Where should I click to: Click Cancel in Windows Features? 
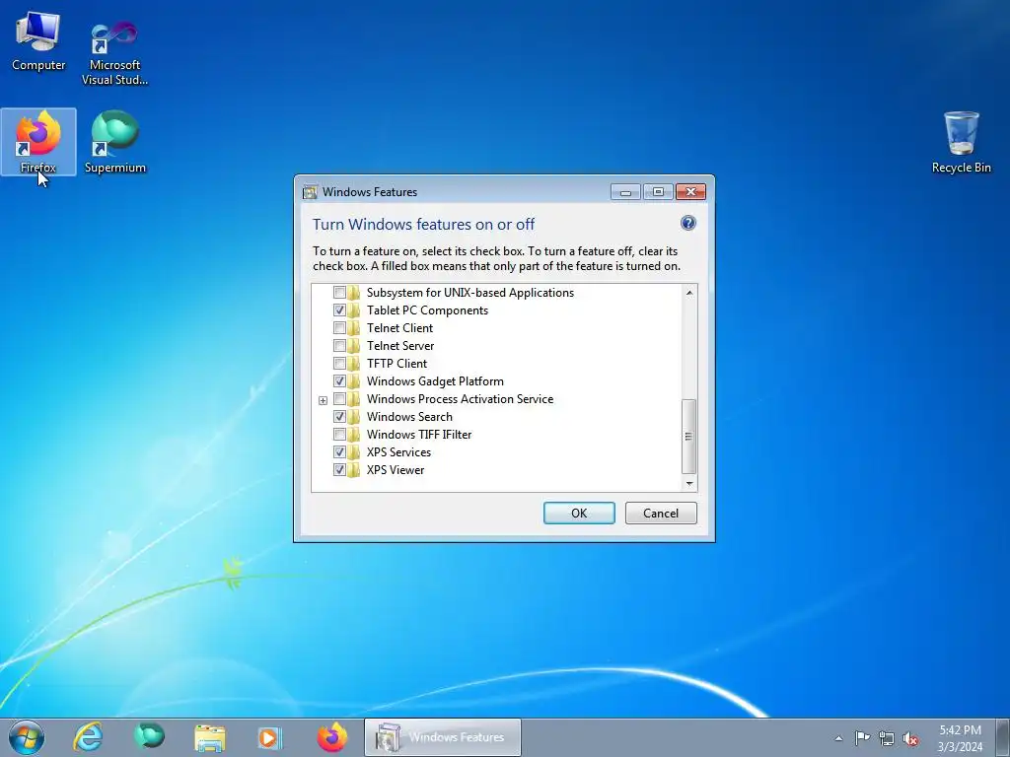[x=661, y=513]
